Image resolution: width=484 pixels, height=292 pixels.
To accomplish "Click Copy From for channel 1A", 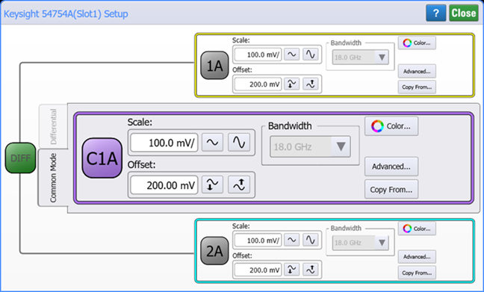I will coord(417,87).
